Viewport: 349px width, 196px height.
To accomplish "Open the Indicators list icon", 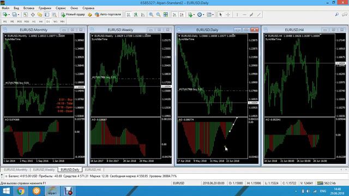I will tap(190, 15).
